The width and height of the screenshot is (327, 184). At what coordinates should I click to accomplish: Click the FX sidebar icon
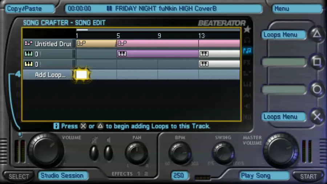[x=247, y=62]
